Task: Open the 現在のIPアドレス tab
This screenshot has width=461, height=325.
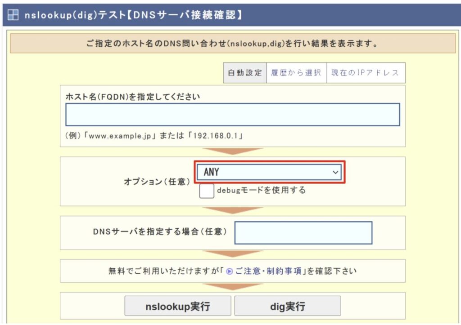Action: 365,73
